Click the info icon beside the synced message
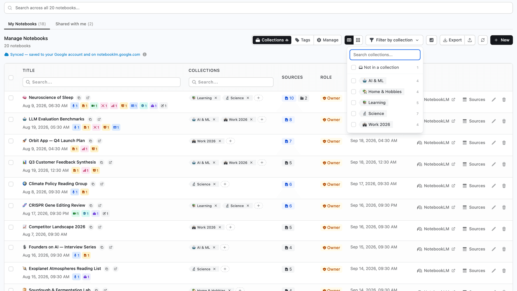 coord(145,54)
